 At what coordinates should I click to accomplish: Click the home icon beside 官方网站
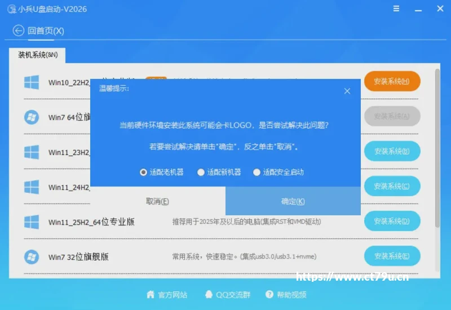click(151, 294)
